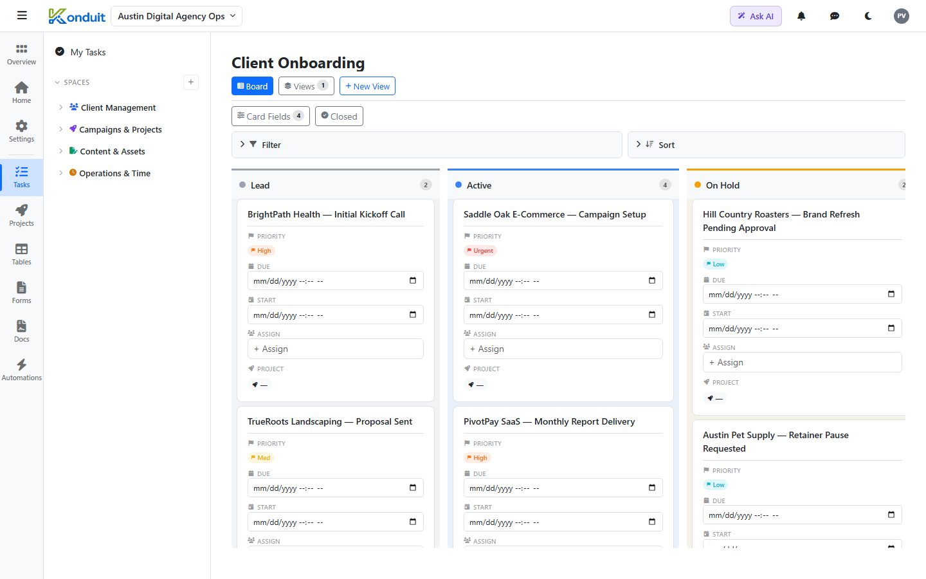
Task: Change Med priority on TrueRoots card
Action: pos(260,458)
